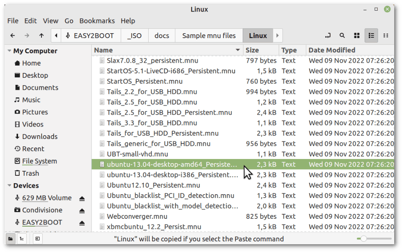Go up one directory level
402x252 pixels.
coord(41,35)
